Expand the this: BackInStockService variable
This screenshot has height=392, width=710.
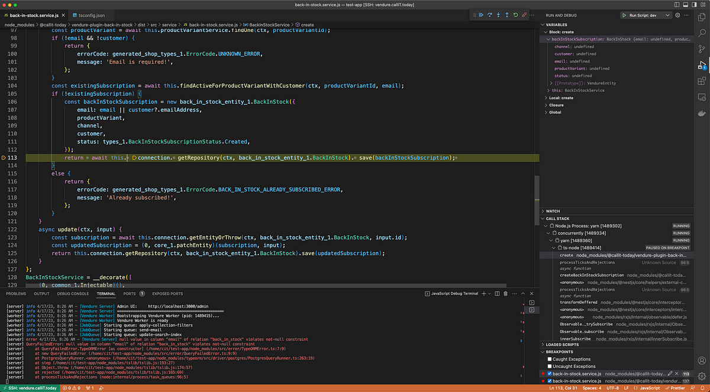(x=548, y=90)
